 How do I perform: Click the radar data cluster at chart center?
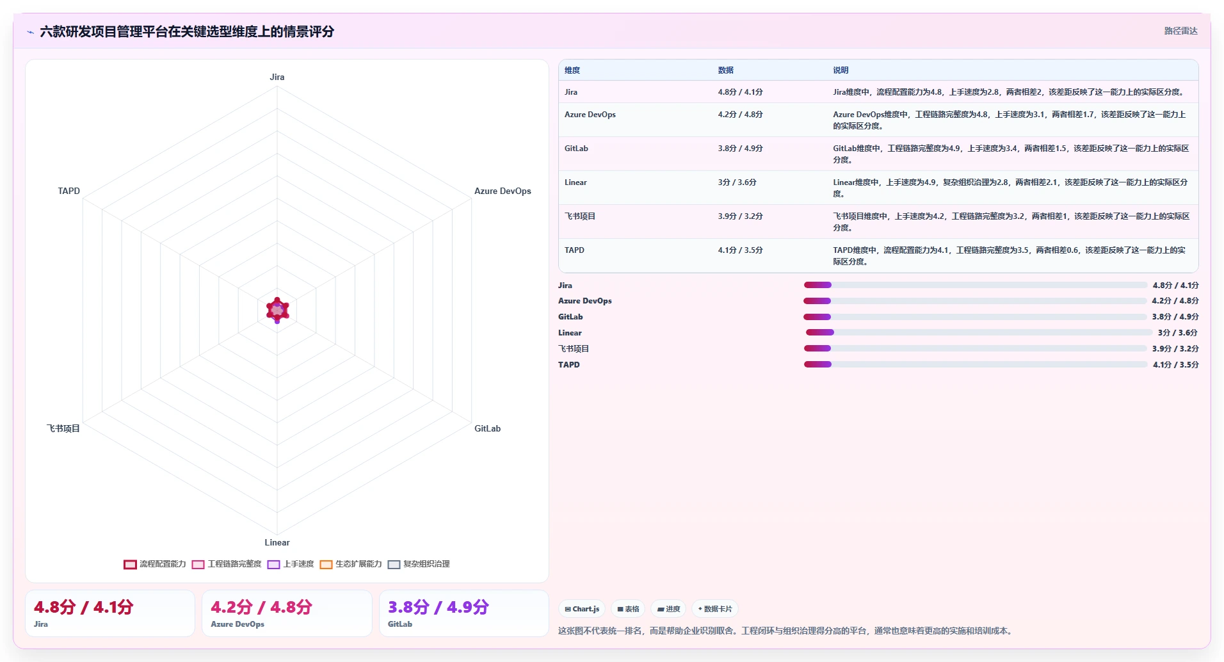pyautogui.click(x=277, y=311)
